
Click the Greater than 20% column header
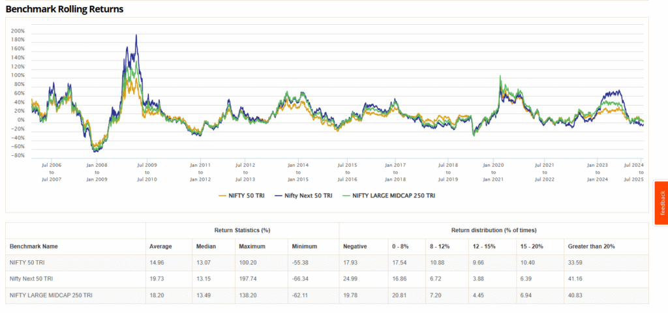[x=591, y=246]
